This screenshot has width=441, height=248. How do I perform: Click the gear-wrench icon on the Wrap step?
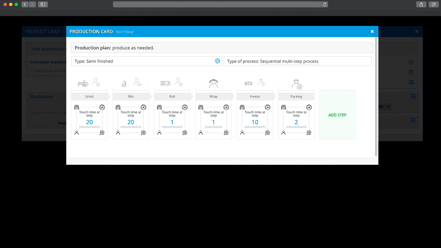pyautogui.click(x=226, y=133)
